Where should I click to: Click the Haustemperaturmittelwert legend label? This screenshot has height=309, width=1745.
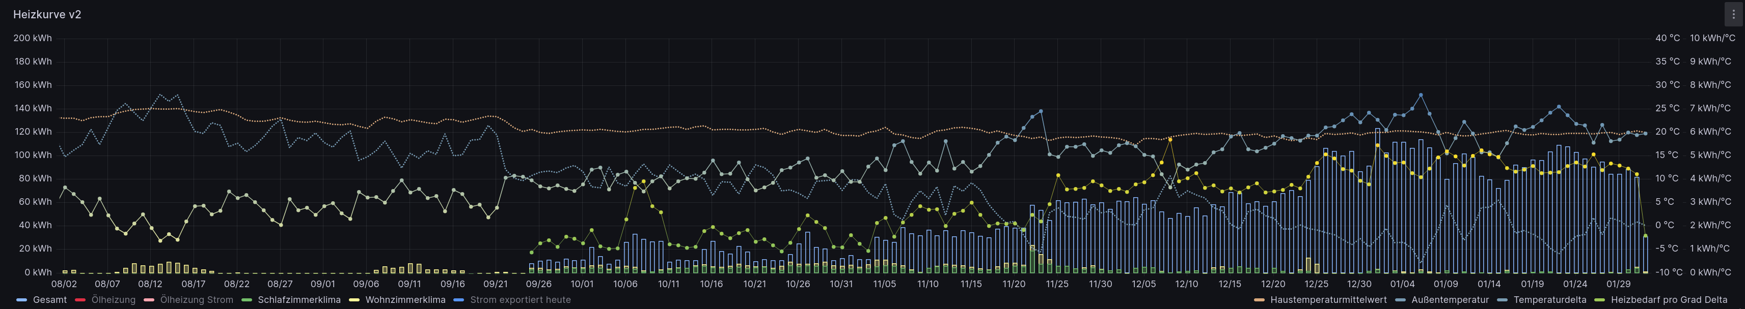click(x=1328, y=299)
